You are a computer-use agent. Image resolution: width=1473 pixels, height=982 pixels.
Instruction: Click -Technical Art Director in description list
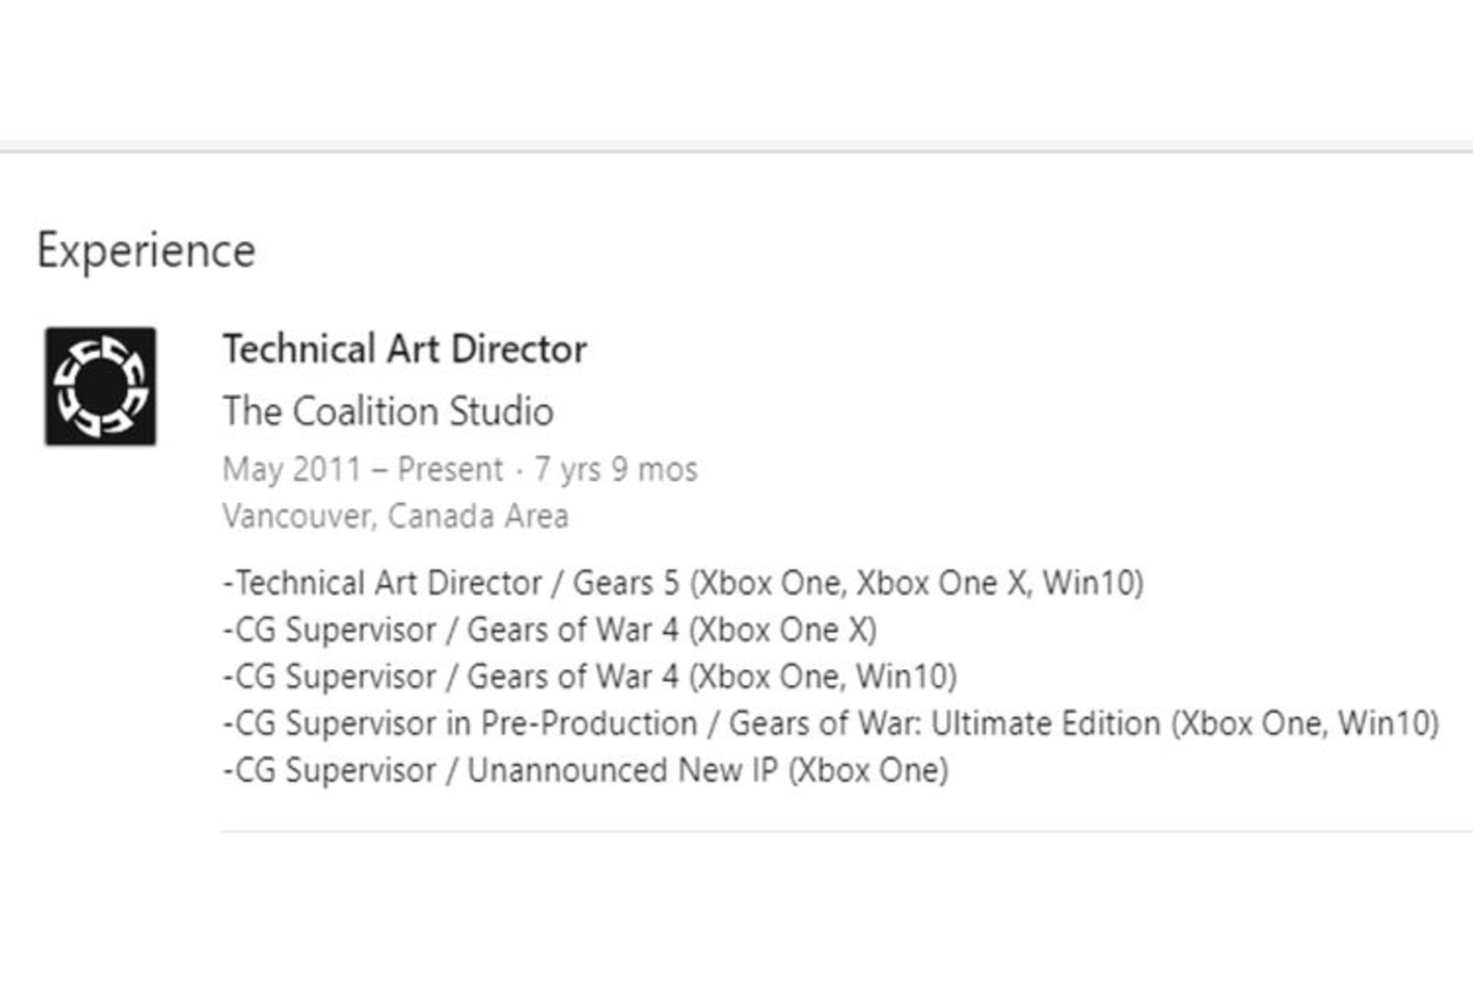382,583
